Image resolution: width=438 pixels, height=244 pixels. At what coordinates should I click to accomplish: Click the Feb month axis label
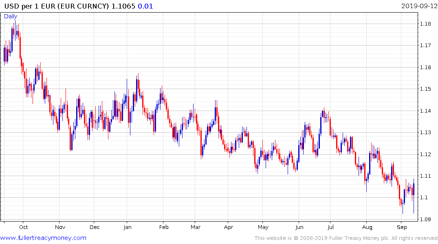(164, 227)
